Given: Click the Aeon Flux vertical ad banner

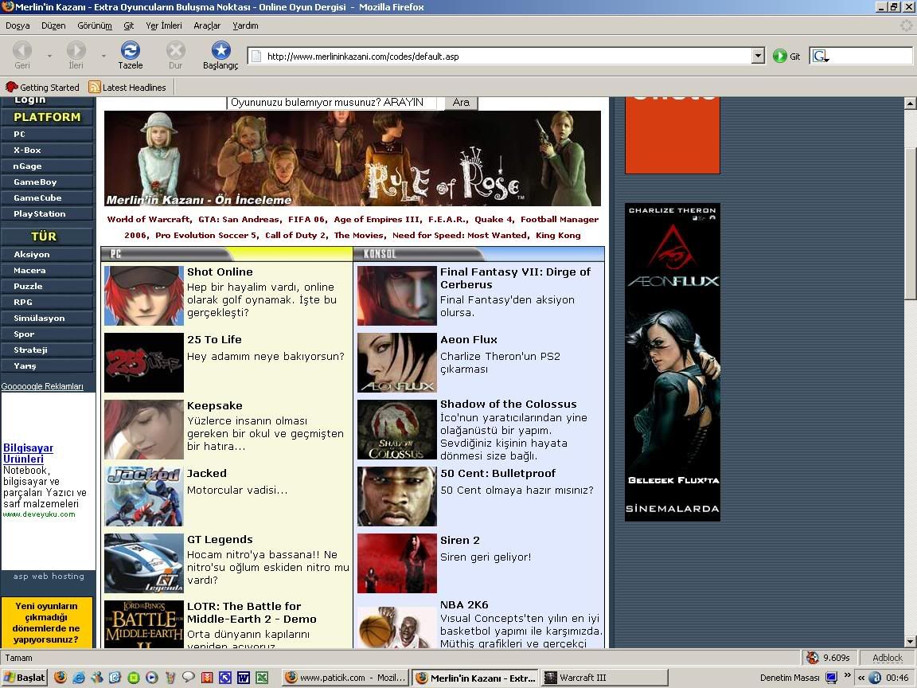Looking at the screenshot, I should tap(673, 362).
